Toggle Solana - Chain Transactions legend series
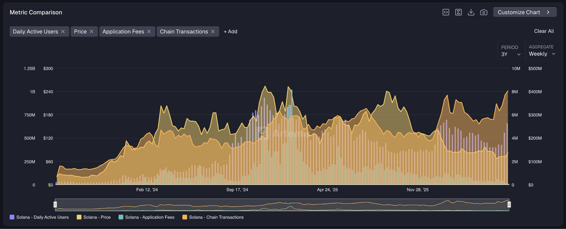Viewport: 566px width, 229px height. coord(213,217)
